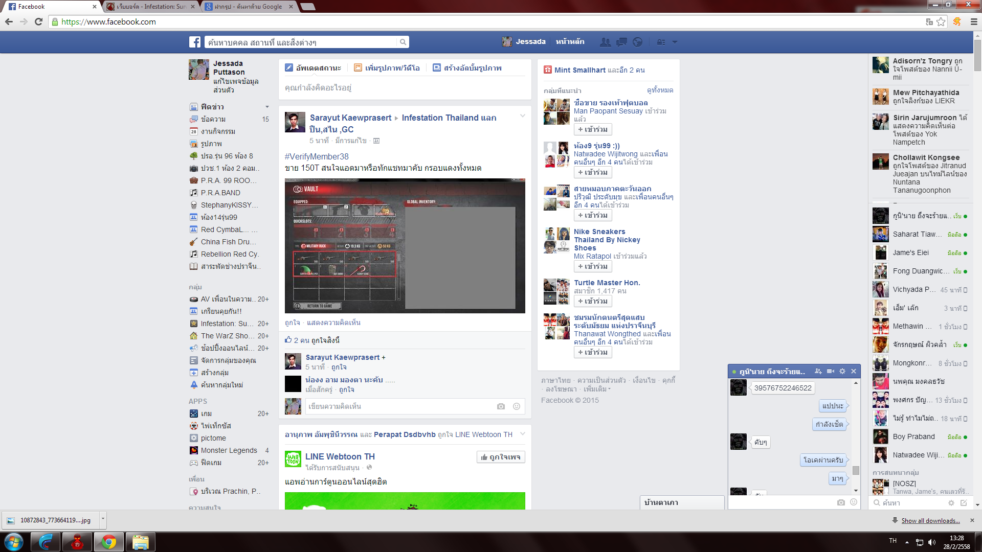Like Sarayut Kaewprasert's post
The width and height of the screenshot is (982, 552).
click(x=293, y=323)
